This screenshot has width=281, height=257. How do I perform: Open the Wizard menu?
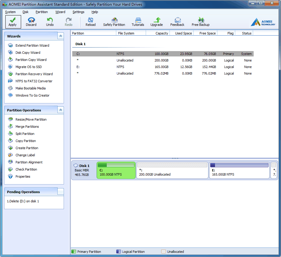[x=60, y=12]
